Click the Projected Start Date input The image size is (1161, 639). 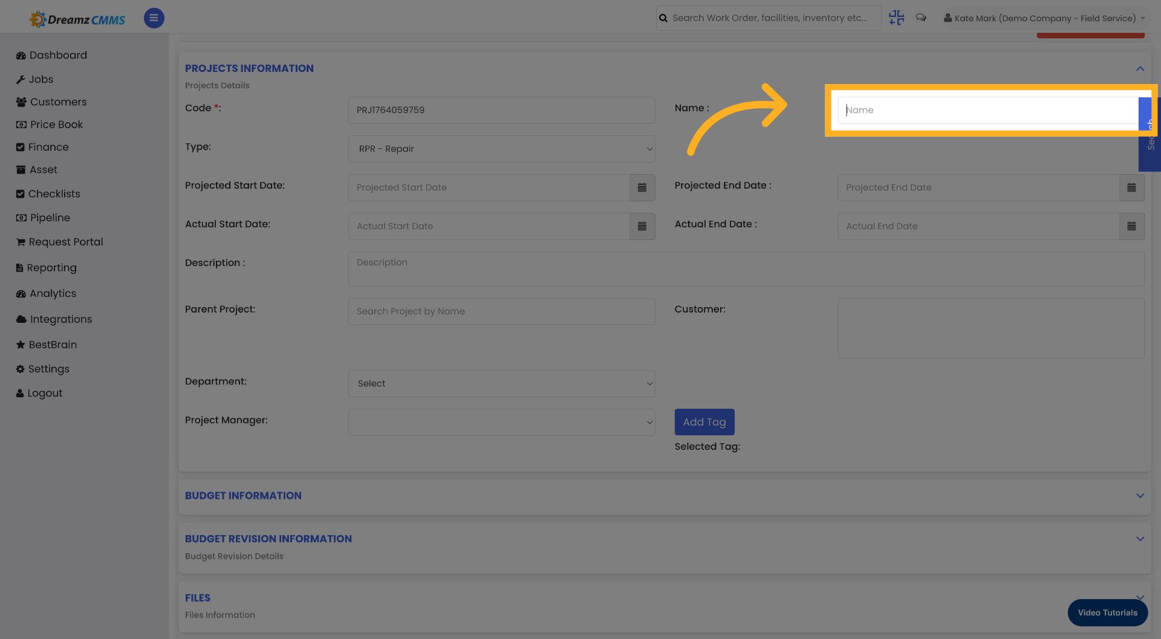point(489,187)
